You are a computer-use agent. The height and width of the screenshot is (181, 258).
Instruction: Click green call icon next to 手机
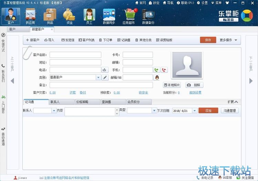coord(157,70)
